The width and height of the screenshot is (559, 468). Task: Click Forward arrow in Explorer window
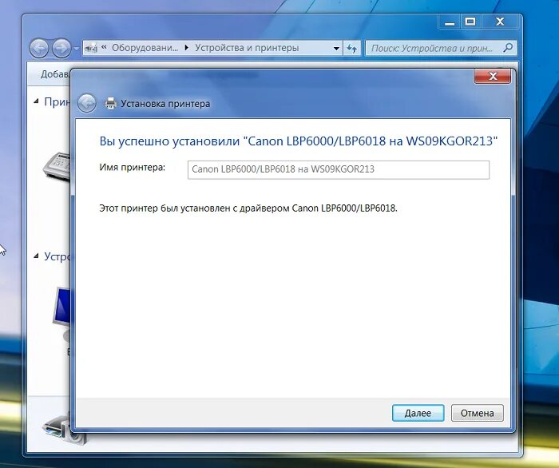tap(61, 48)
